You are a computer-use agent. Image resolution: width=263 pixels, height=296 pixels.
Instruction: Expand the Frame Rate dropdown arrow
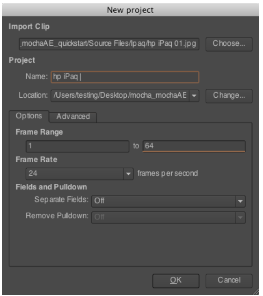click(x=128, y=173)
